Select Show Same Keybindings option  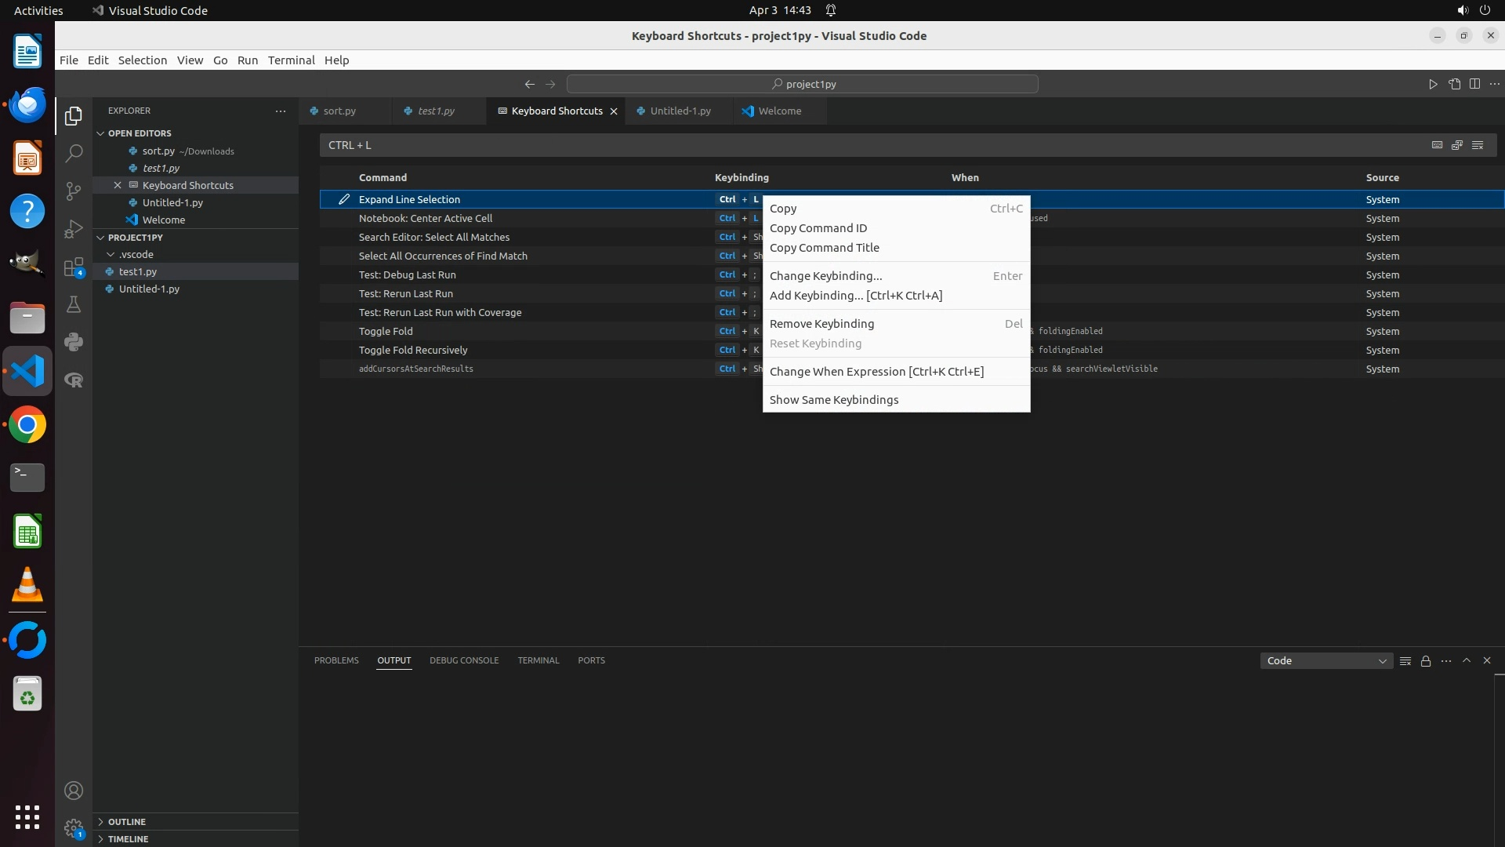[834, 400]
